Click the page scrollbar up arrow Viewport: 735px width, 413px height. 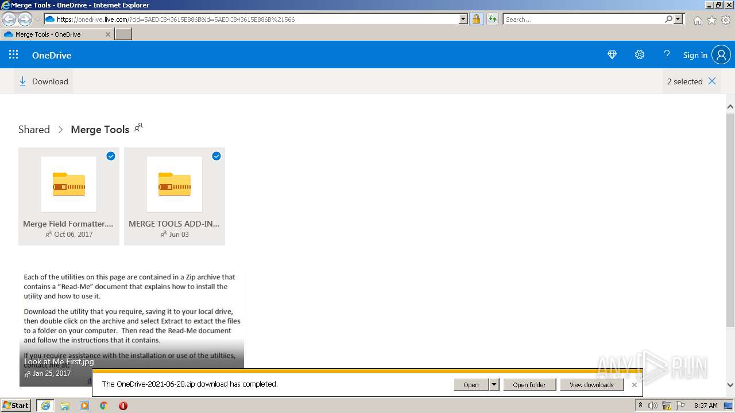coord(730,107)
